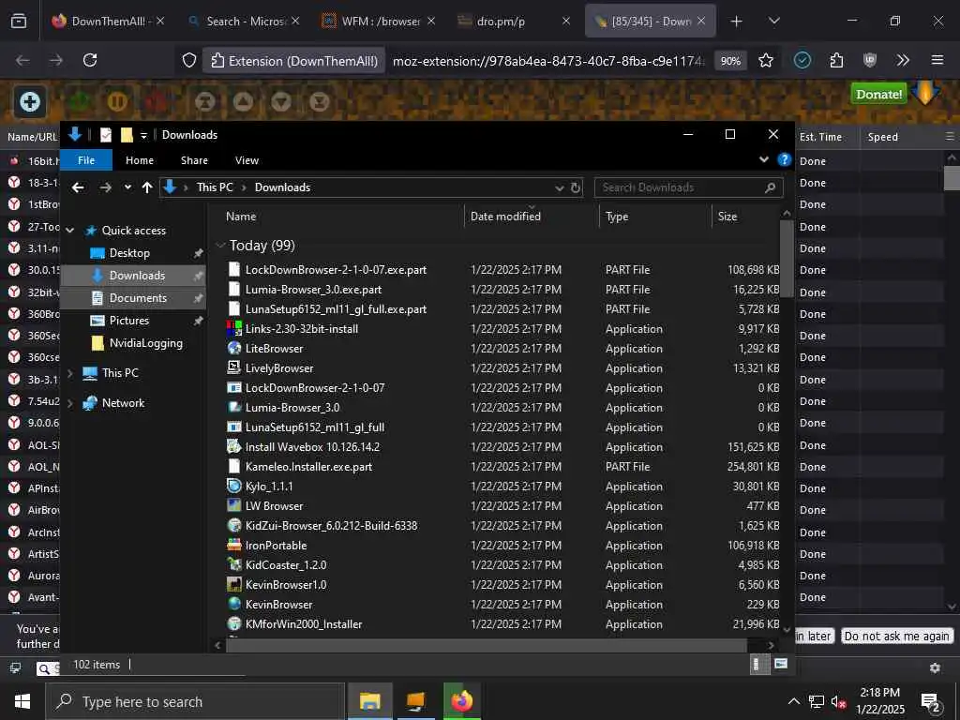
Task: Open File Explorer from the taskbar
Action: 369,701
